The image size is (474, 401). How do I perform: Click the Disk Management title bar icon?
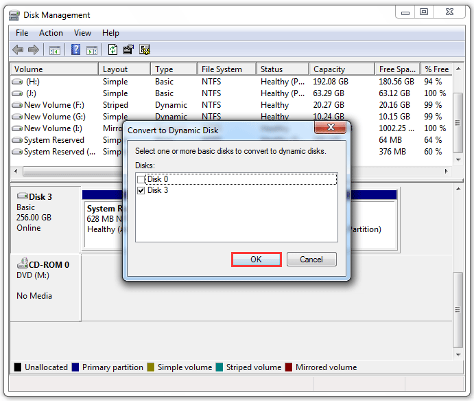pyautogui.click(x=14, y=15)
